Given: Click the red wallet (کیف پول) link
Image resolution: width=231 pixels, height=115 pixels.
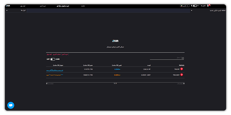Looking at the screenshot, I should 49,54.
